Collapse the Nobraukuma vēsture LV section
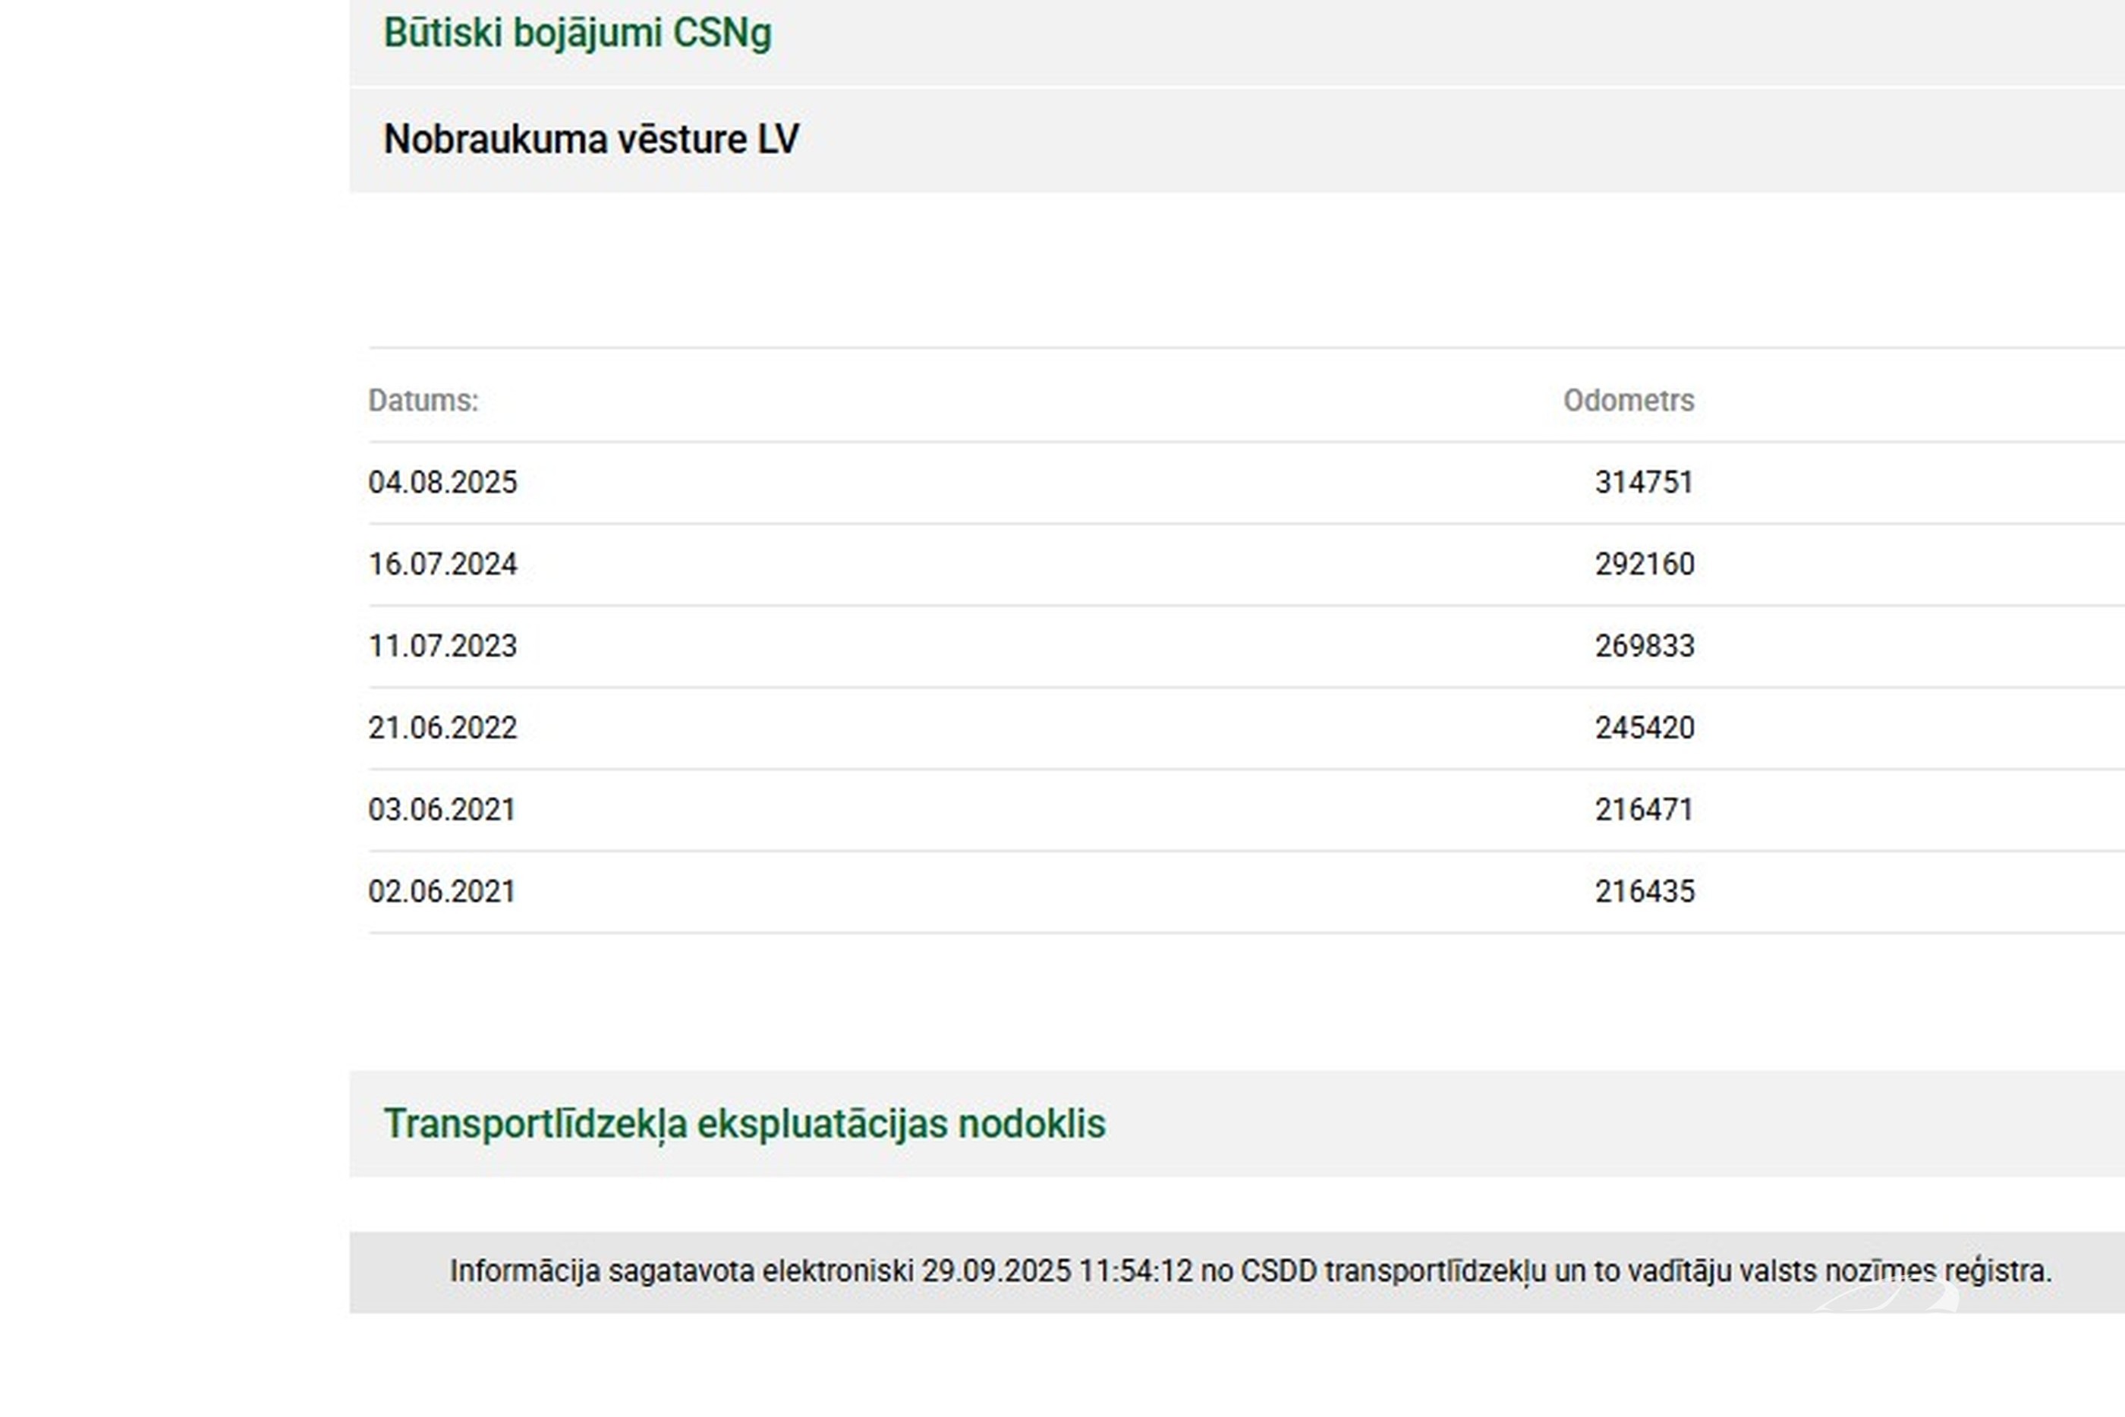The height and width of the screenshot is (1417, 2125). pos(591,140)
